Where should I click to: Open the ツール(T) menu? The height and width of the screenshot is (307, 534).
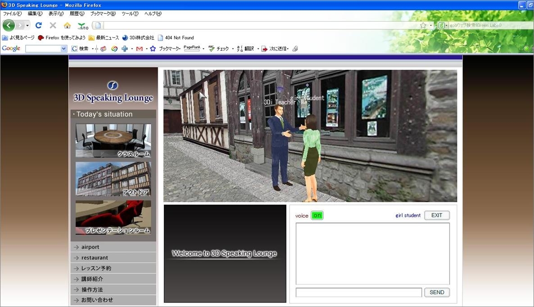tap(130, 14)
